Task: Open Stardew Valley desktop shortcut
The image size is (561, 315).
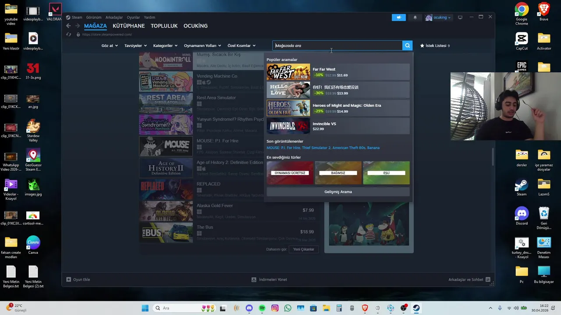Action: click(33, 131)
